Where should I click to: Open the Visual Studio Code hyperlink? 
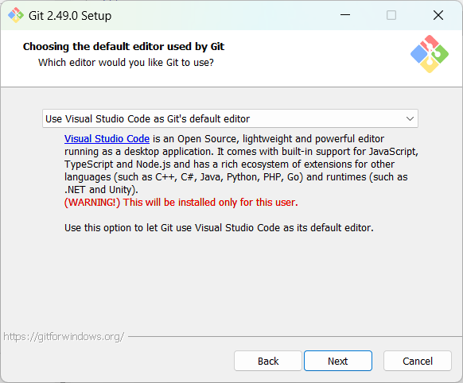(107, 138)
